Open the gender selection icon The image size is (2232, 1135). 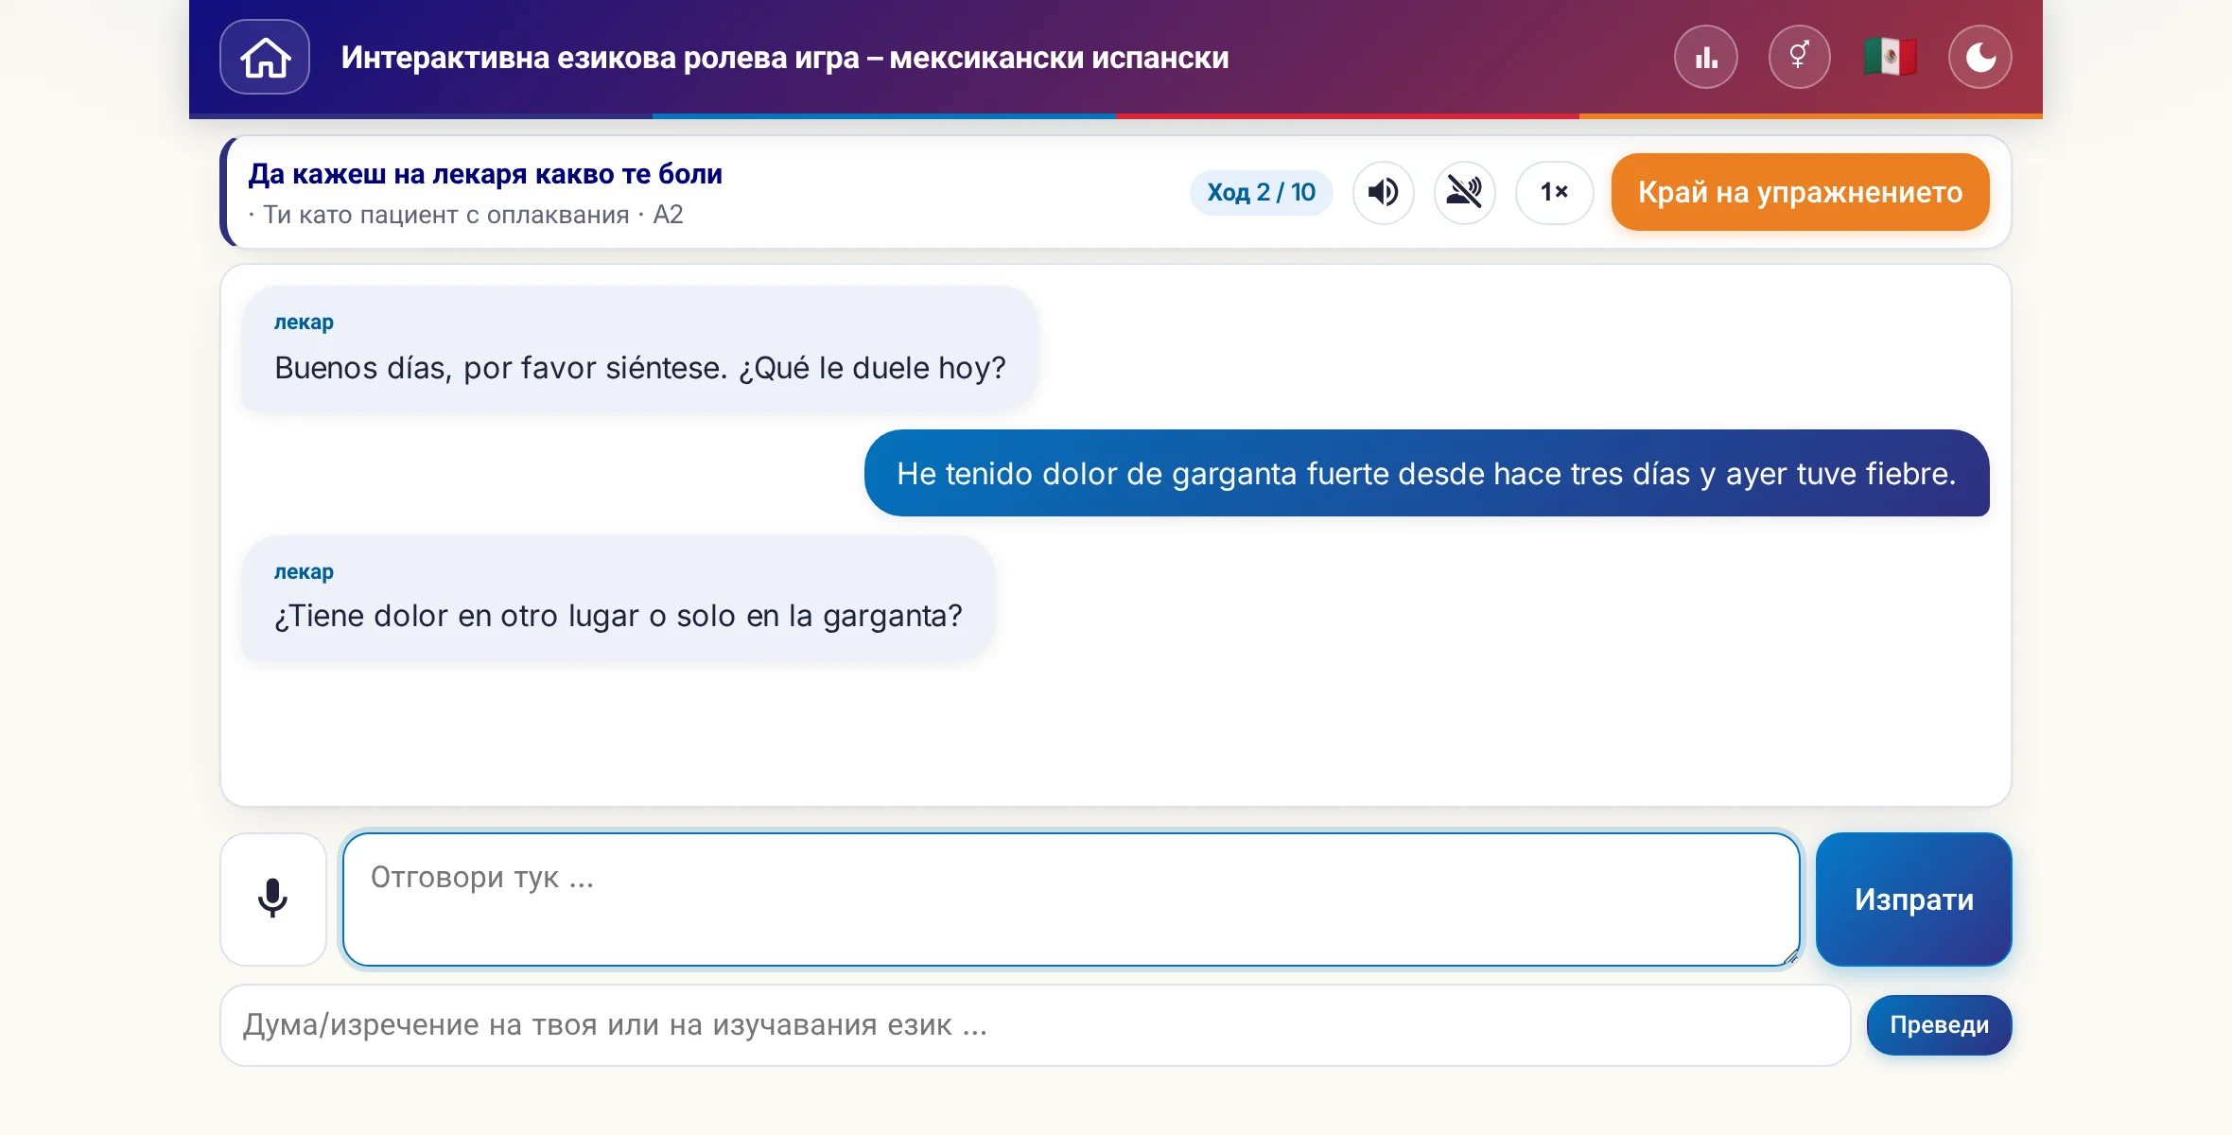[x=1799, y=57]
